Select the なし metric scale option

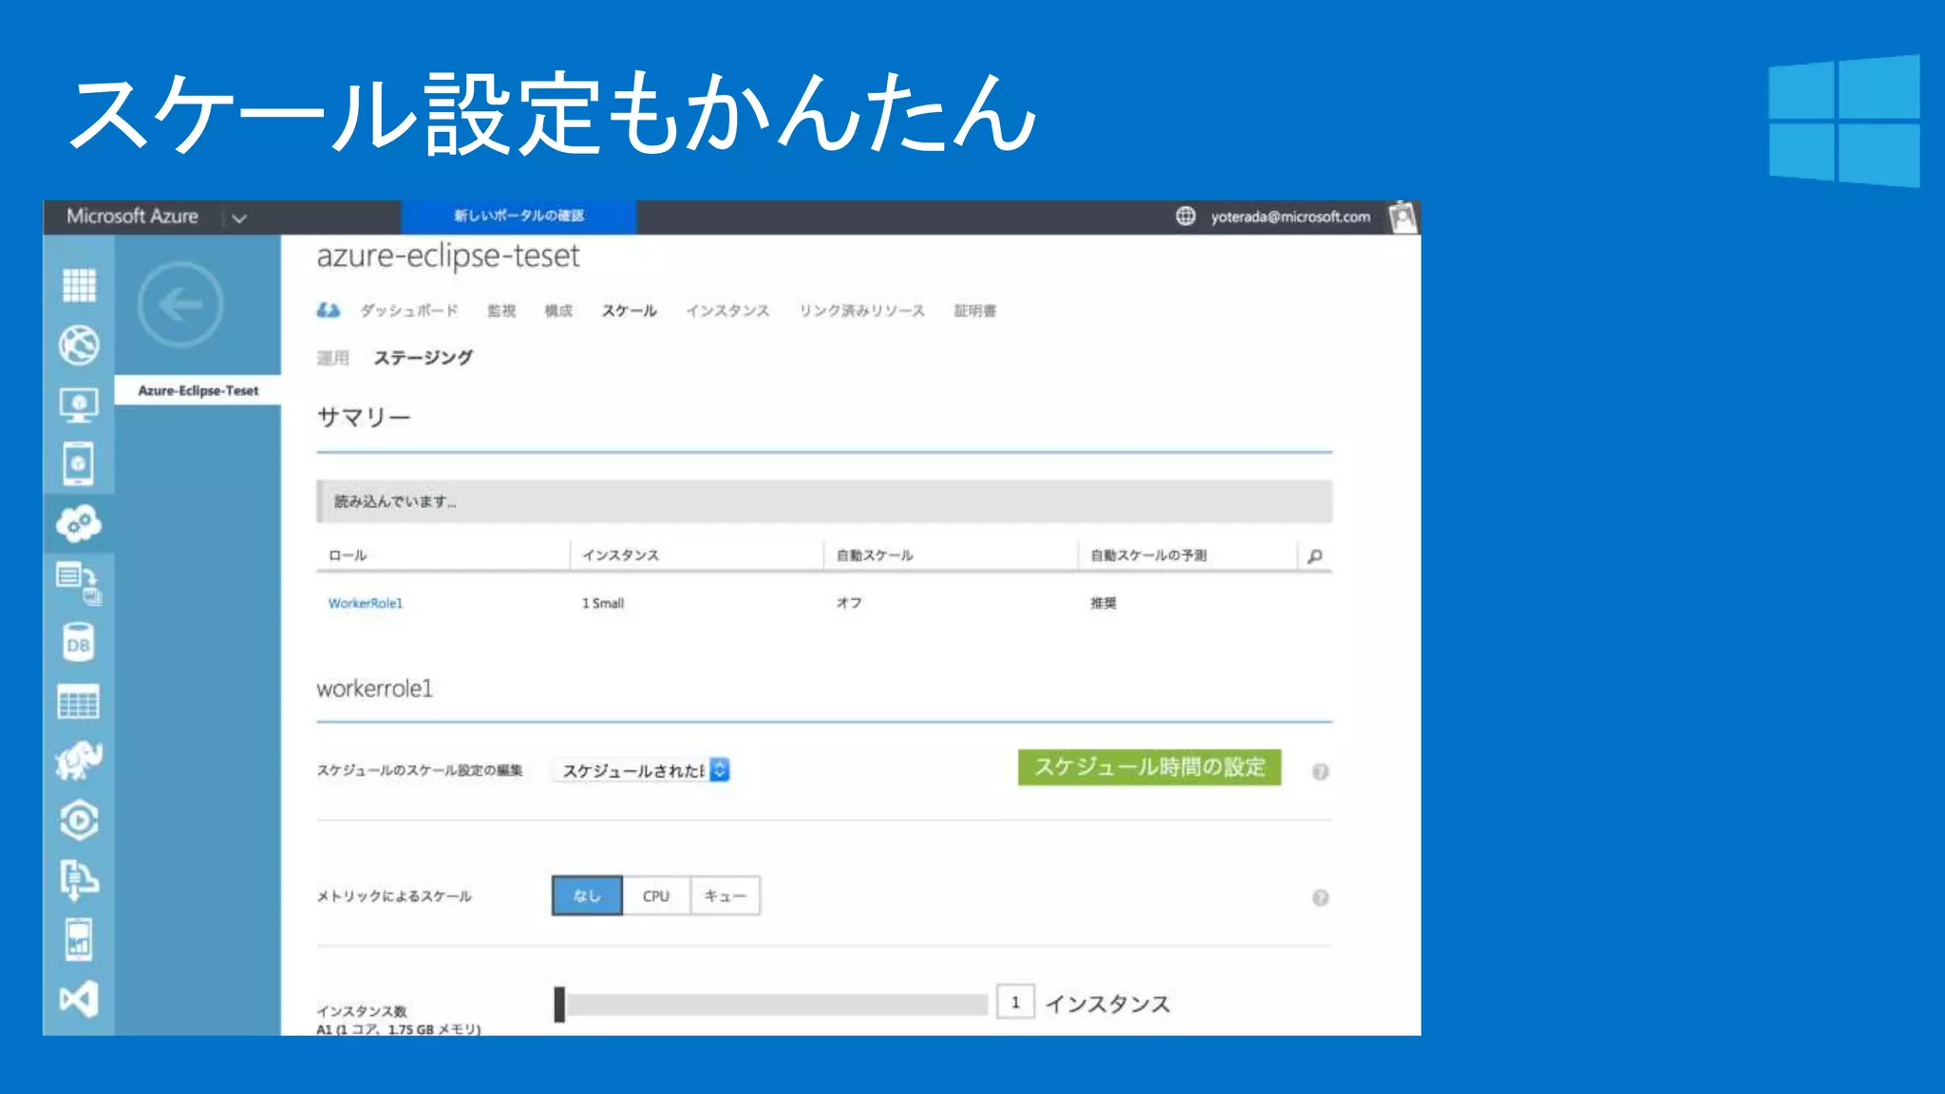(587, 896)
